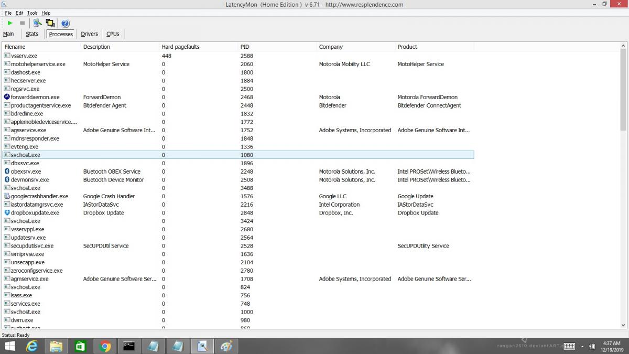Select the iastordatamgrsvc.exe row

point(238,205)
